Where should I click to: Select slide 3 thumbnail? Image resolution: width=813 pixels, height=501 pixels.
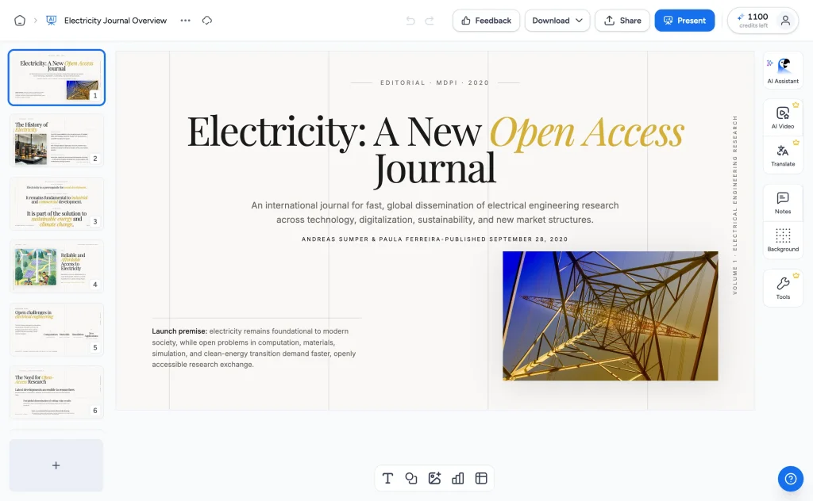pyautogui.click(x=56, y=204)
